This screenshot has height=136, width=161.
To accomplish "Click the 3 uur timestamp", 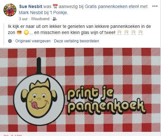I will point(23,19).
